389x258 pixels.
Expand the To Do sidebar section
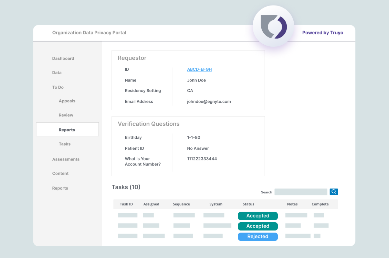pyautogui.click(x=58, y=87)
